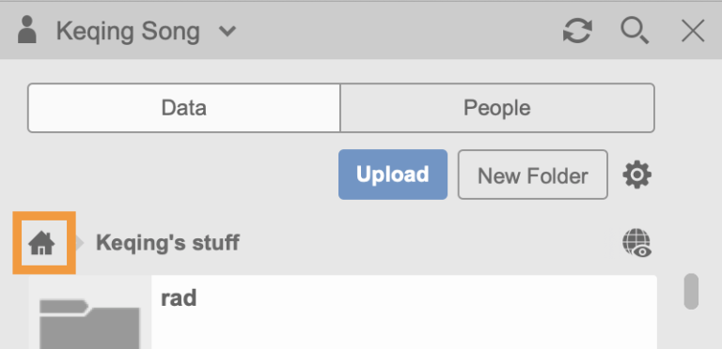
Task: Click the scrollbar track below the handle
Action: click(691, 329)
